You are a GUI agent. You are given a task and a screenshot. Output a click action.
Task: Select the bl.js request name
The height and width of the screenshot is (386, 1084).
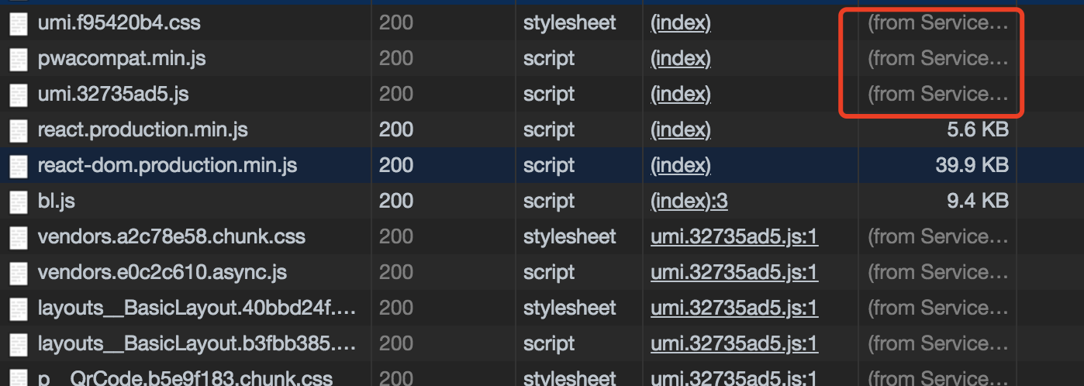(57, 202)
